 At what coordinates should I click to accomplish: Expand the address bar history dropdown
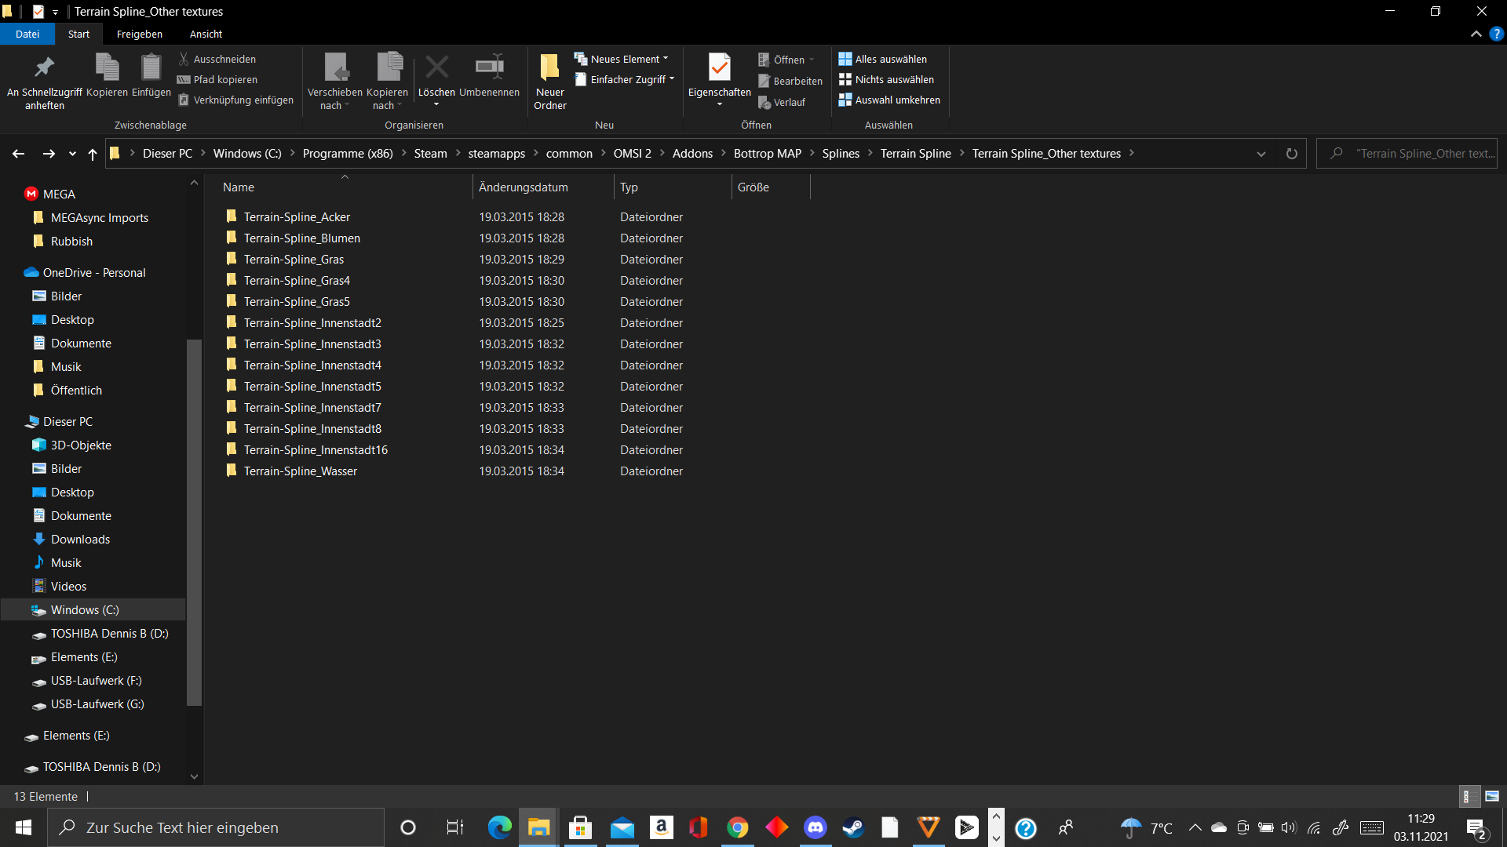click(x=1261, y=154)
